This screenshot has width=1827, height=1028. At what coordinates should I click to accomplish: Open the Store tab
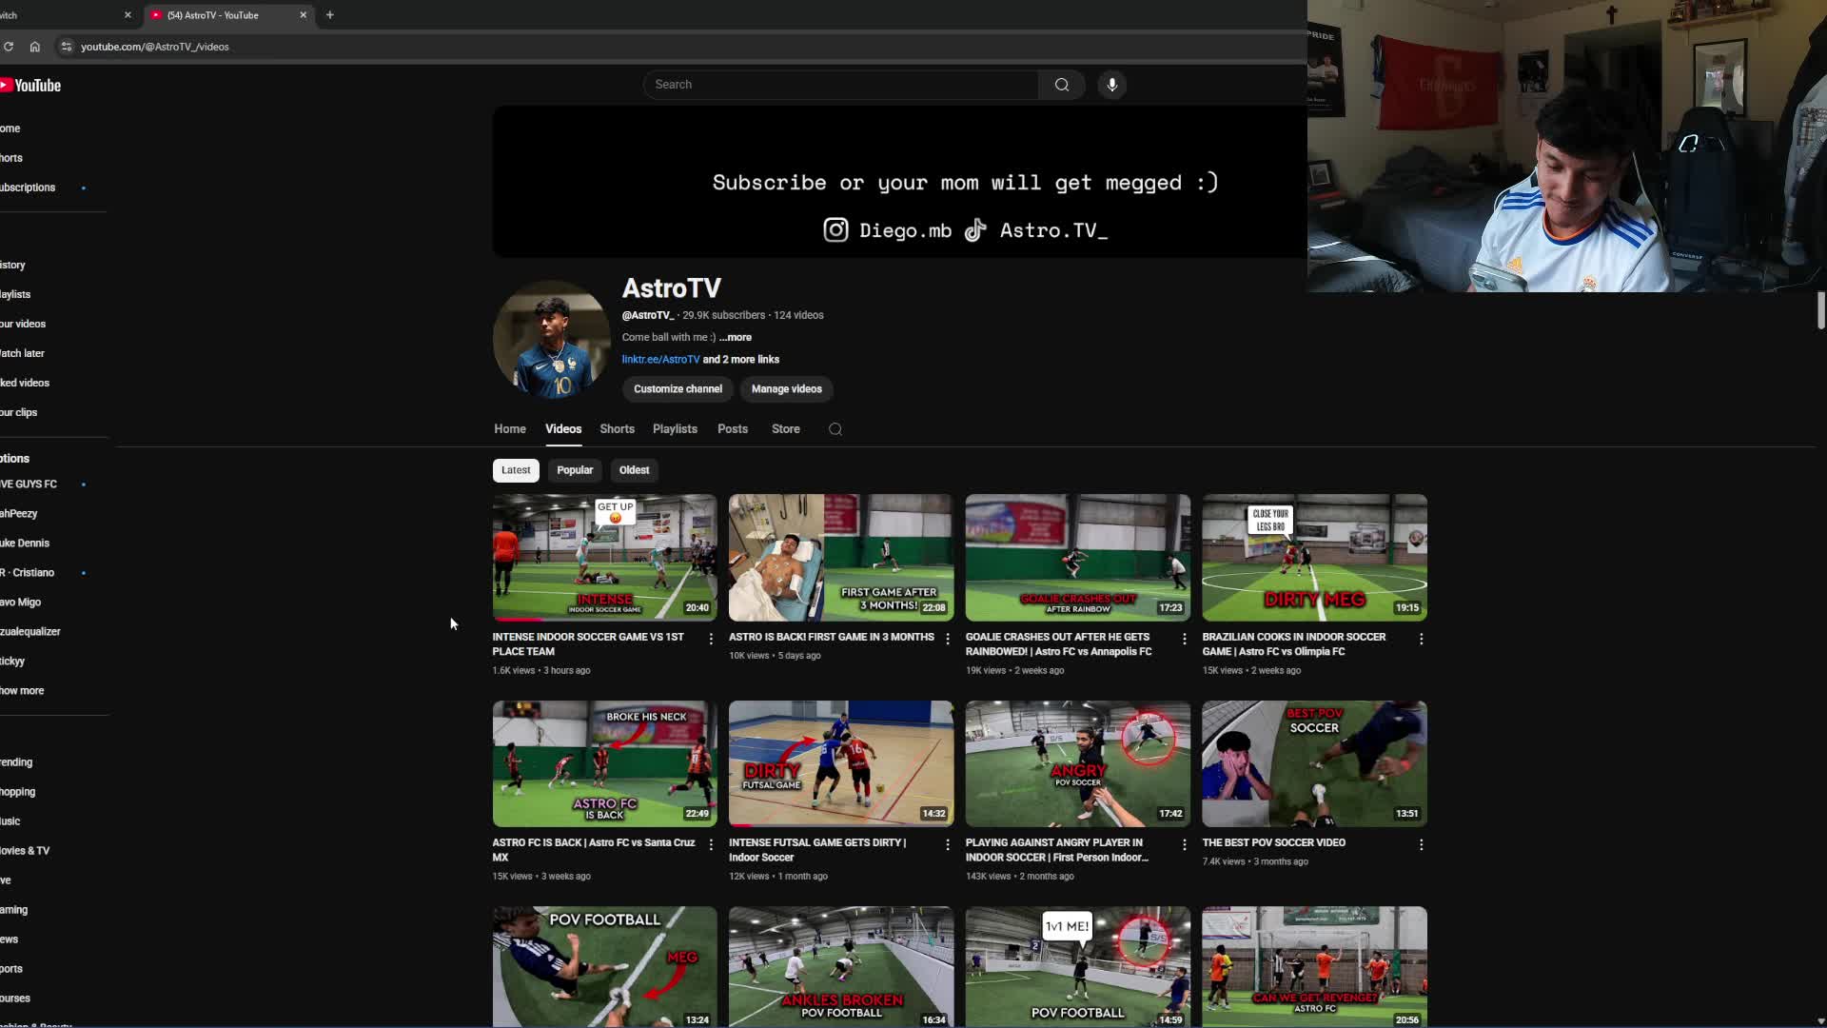pyautogui.click(x=786, y=429)
